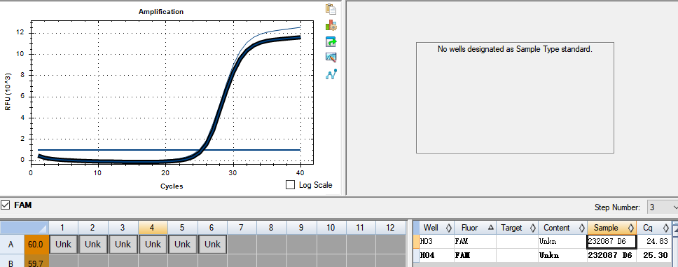Toggle the FAM fluorophore checkbox

click(5, 205)
